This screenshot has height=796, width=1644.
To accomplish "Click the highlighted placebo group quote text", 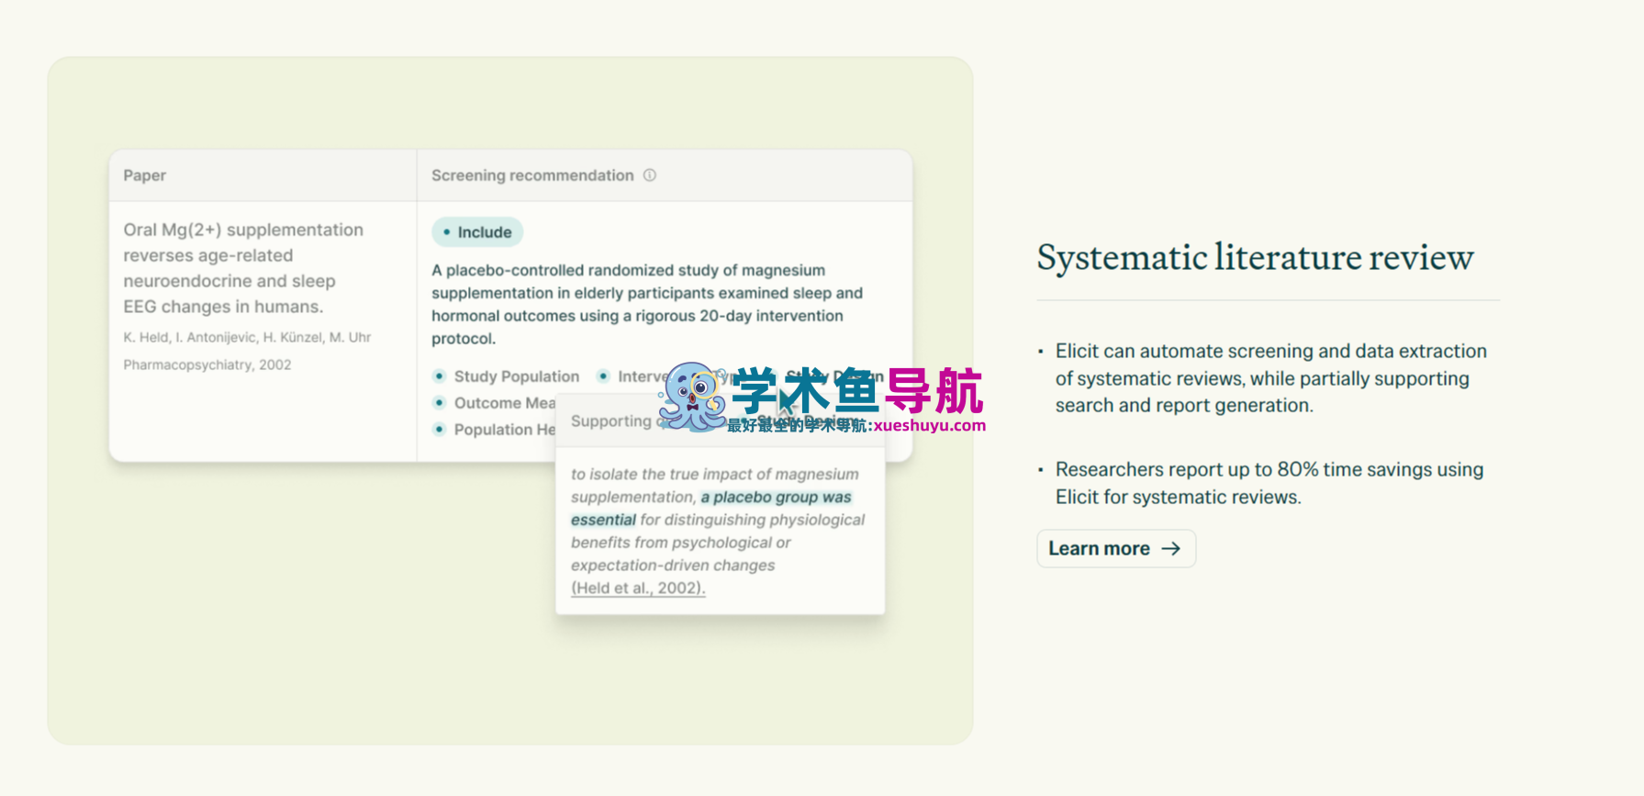I will coord(776,498).
